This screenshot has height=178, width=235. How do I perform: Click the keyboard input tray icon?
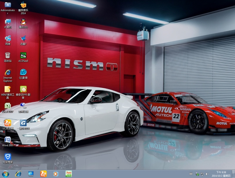pos(191,174)
